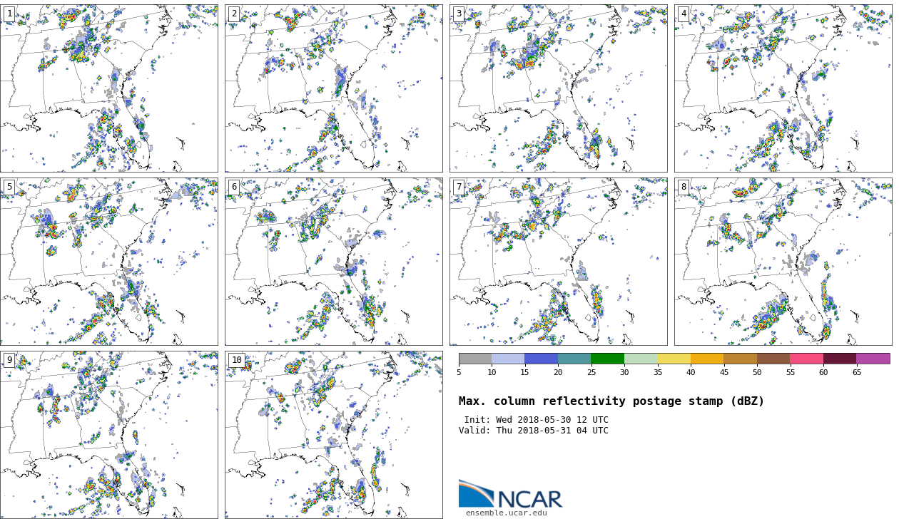The image size is (899, 519).
Task: Open the ensemble.ucar.edu link
Action: (506, 513)
